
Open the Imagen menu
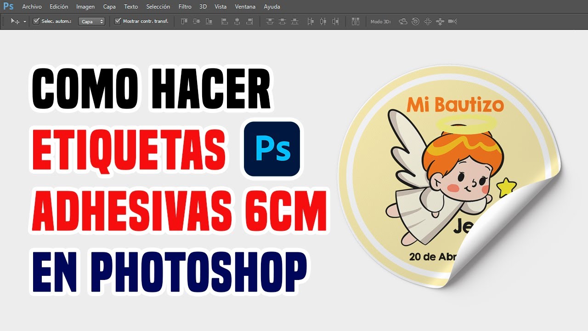point(85,7)
